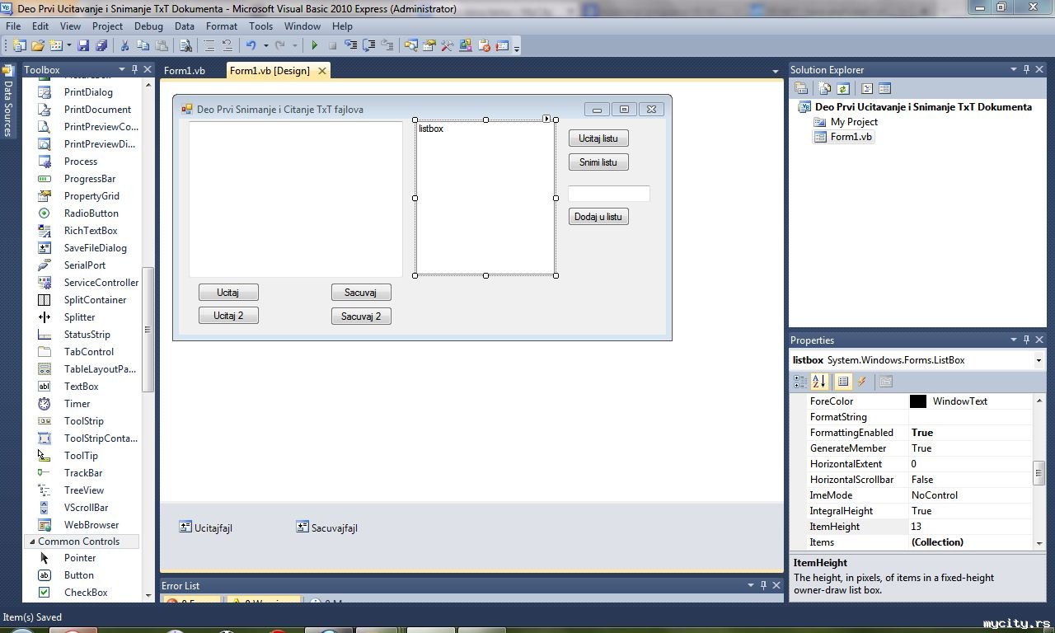
Task: Switch to the Form1.vb code tab
Action: 185,71
